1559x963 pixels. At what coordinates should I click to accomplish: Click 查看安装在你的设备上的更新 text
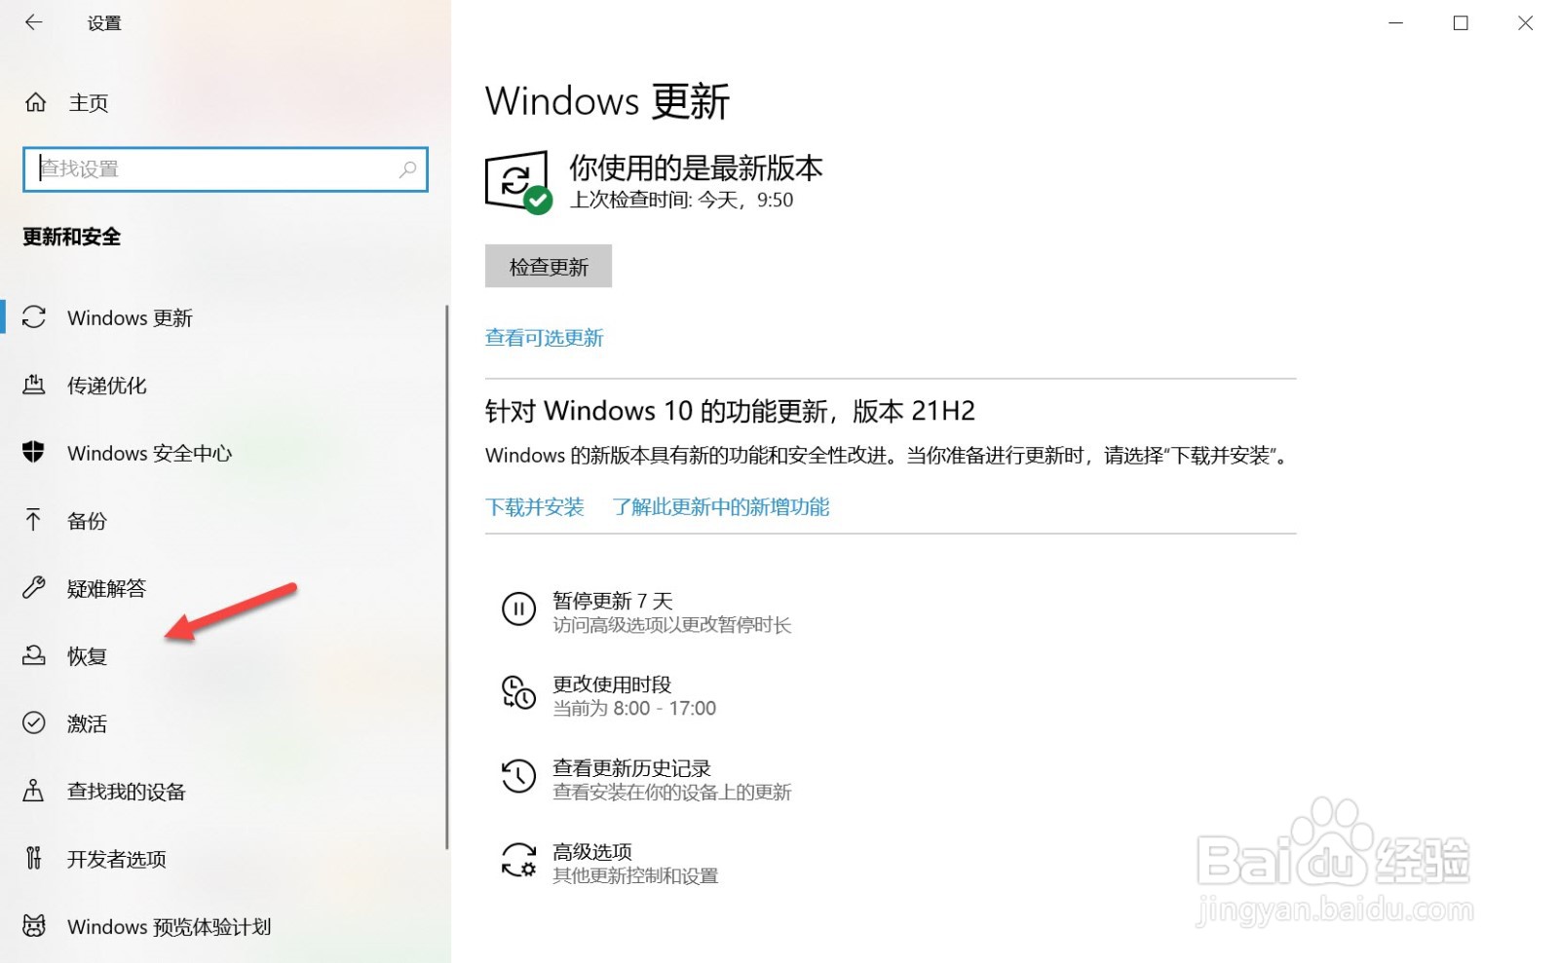672,792
